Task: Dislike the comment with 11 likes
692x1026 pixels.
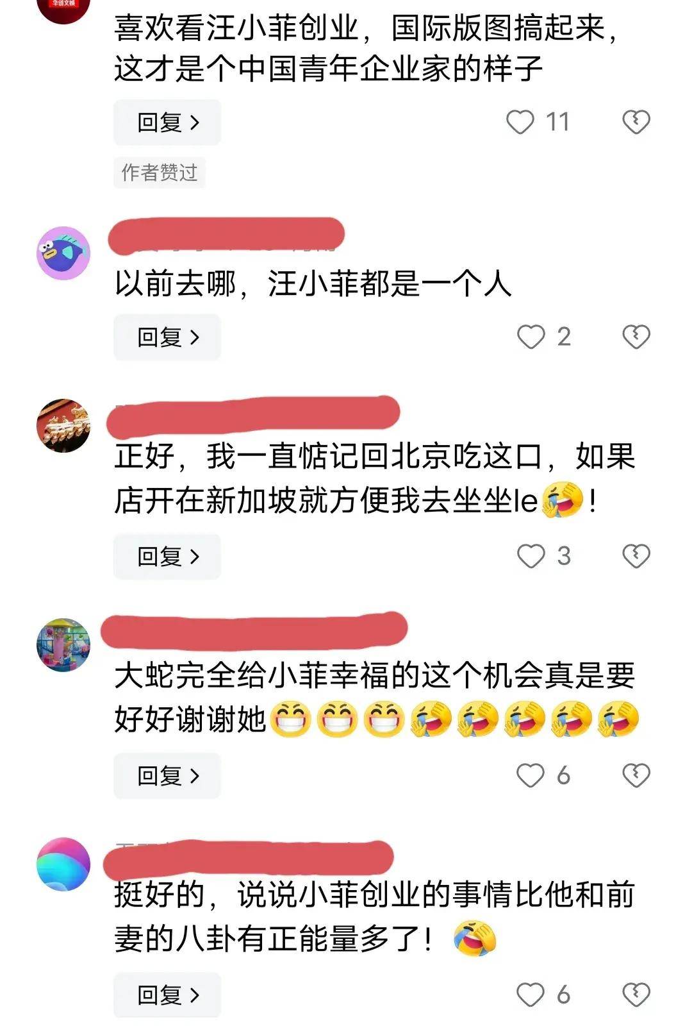Action: click(636, 122)
